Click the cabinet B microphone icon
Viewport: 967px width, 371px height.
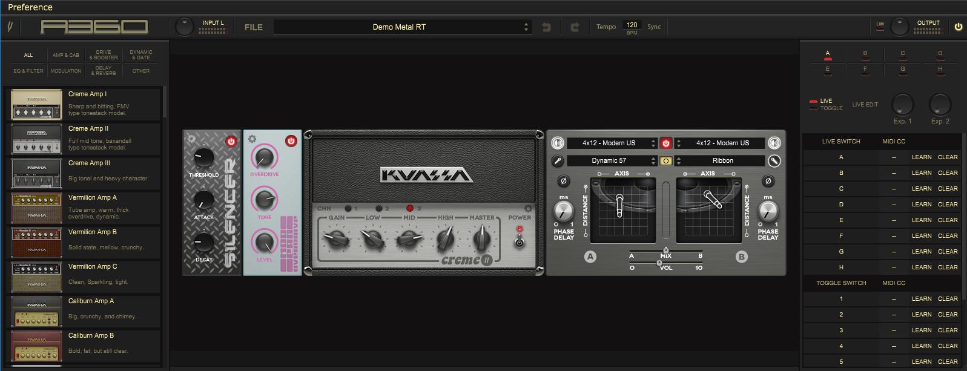click(x=774, y=161)
